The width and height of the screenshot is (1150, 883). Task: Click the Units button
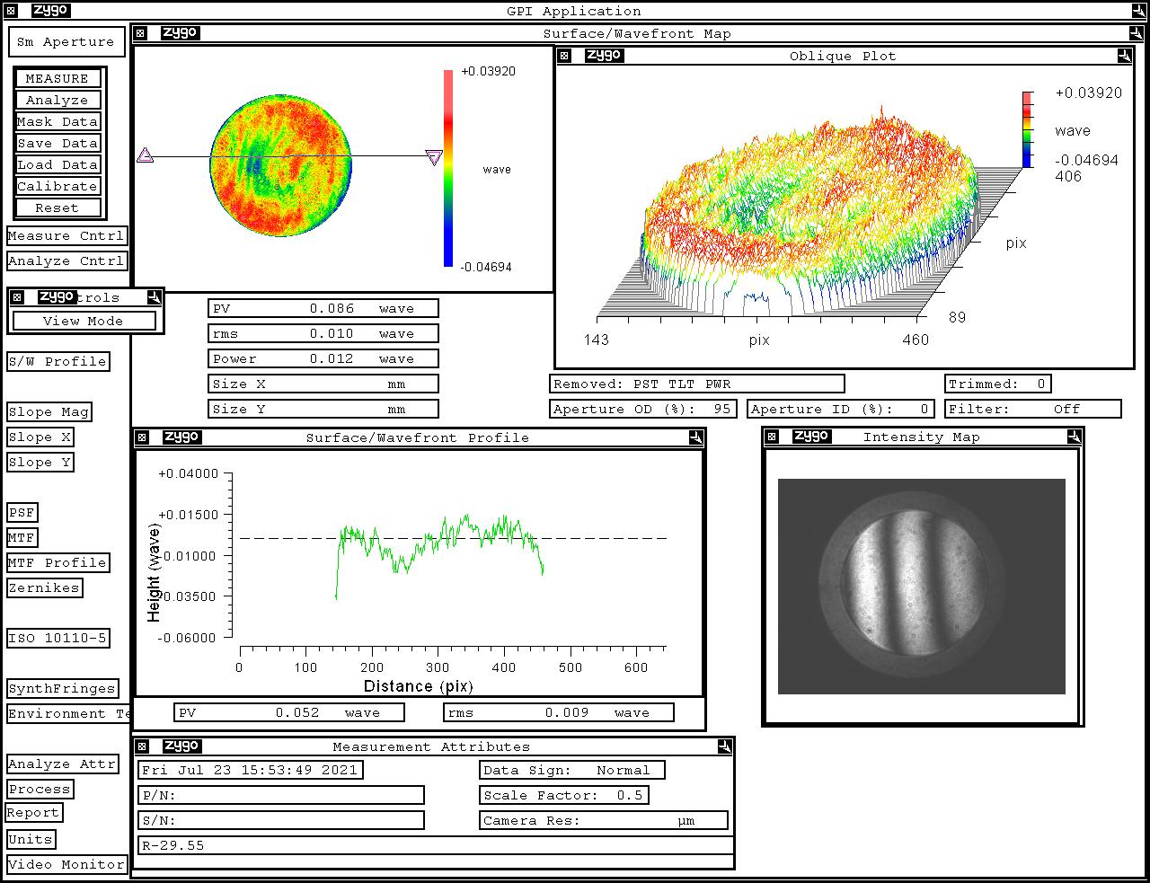pos(31,839)
